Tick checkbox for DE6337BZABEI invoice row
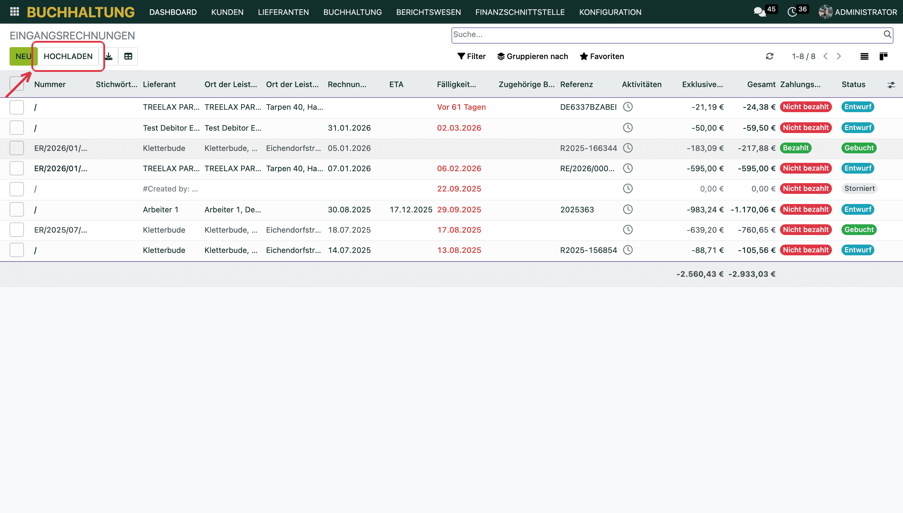Viewport: 903px width, 513px height. point(17,107)
